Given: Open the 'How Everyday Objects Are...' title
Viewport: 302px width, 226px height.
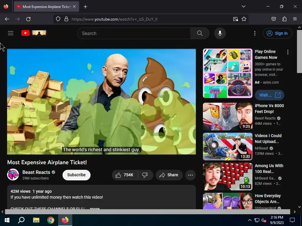Looking at the screenshot, I should (267, 199).
